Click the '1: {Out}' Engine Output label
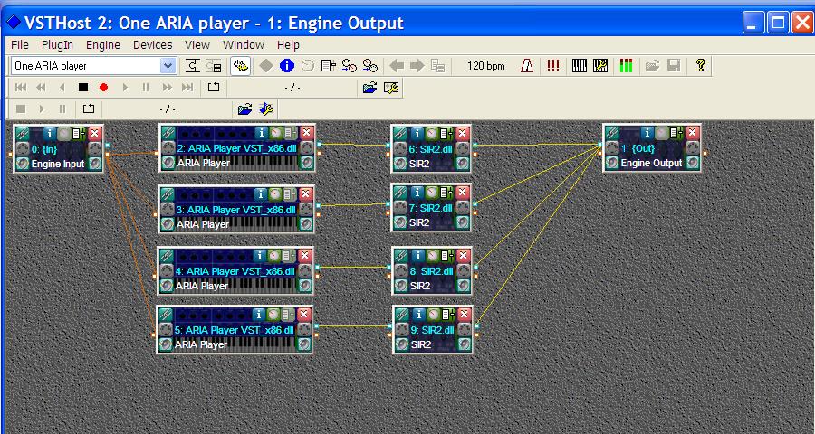Viewport: 815px width, 434px height. [638, 148]
